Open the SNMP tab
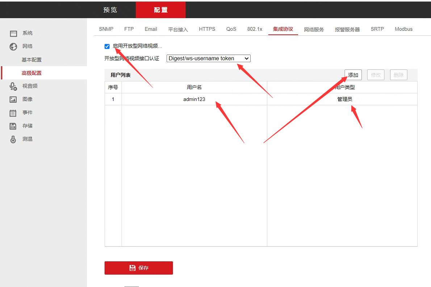 [x=106, y=29]
